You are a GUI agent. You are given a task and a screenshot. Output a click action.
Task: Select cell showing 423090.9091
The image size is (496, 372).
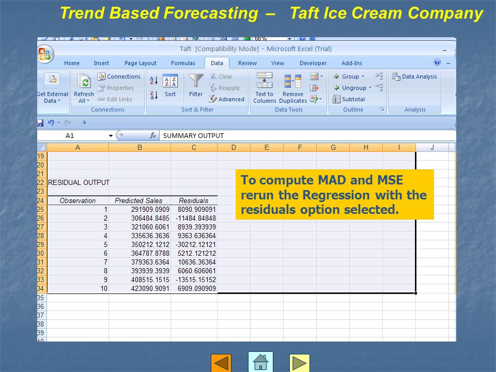click(x=139, y=288)
